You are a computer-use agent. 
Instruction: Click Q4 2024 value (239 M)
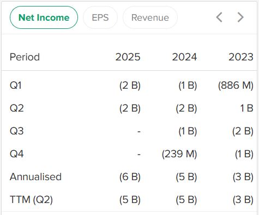point(179,154)
